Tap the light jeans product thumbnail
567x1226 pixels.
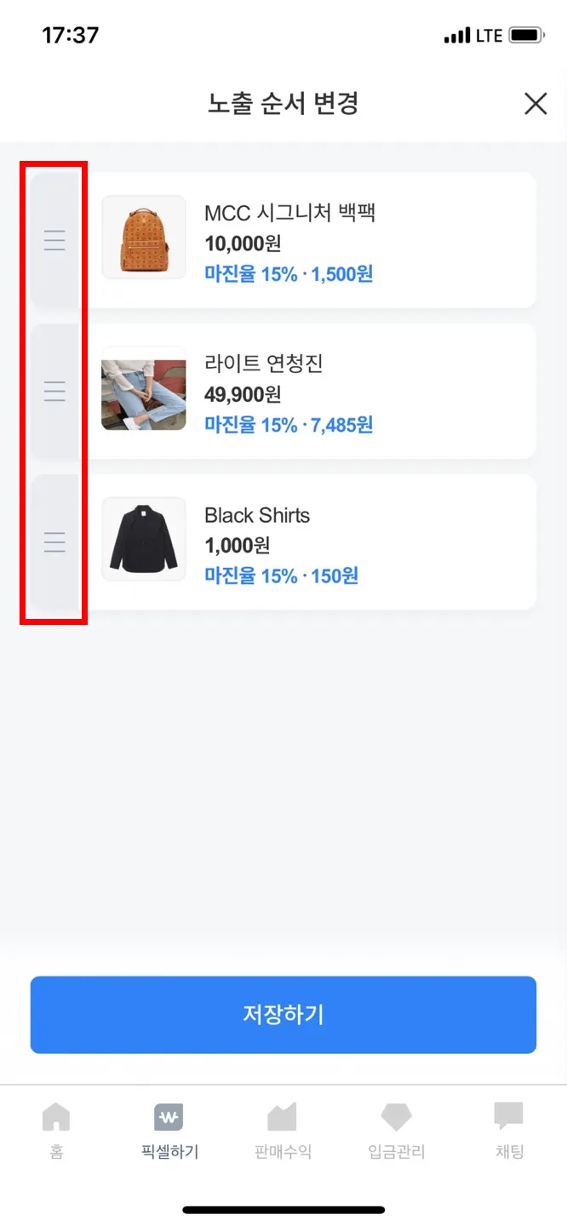point(144,388)
